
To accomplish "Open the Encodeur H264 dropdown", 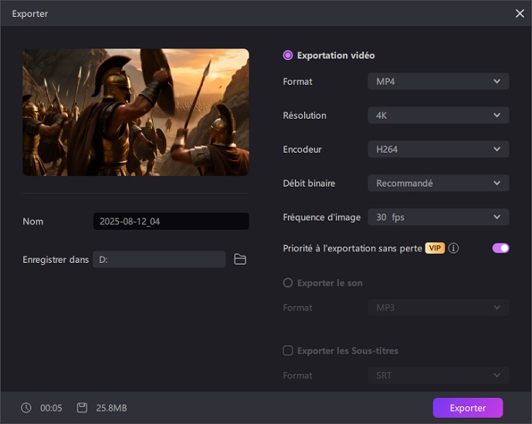I will 439,149.
